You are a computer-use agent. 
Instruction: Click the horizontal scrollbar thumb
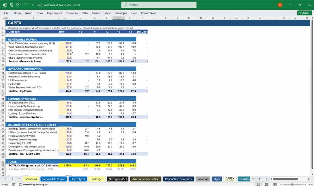tap(285, 179)
